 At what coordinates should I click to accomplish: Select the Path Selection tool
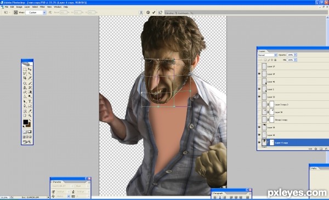25,102
